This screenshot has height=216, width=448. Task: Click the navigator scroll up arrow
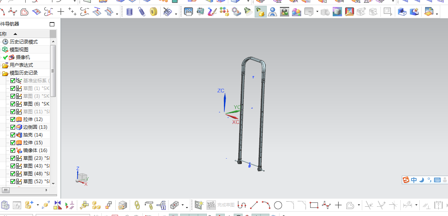pos(53,41)
